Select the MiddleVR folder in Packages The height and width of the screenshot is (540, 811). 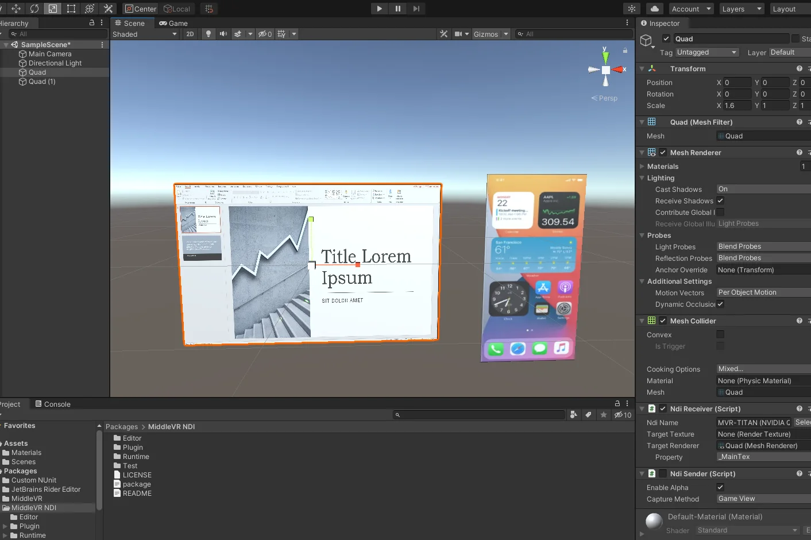tap(22, 499)
